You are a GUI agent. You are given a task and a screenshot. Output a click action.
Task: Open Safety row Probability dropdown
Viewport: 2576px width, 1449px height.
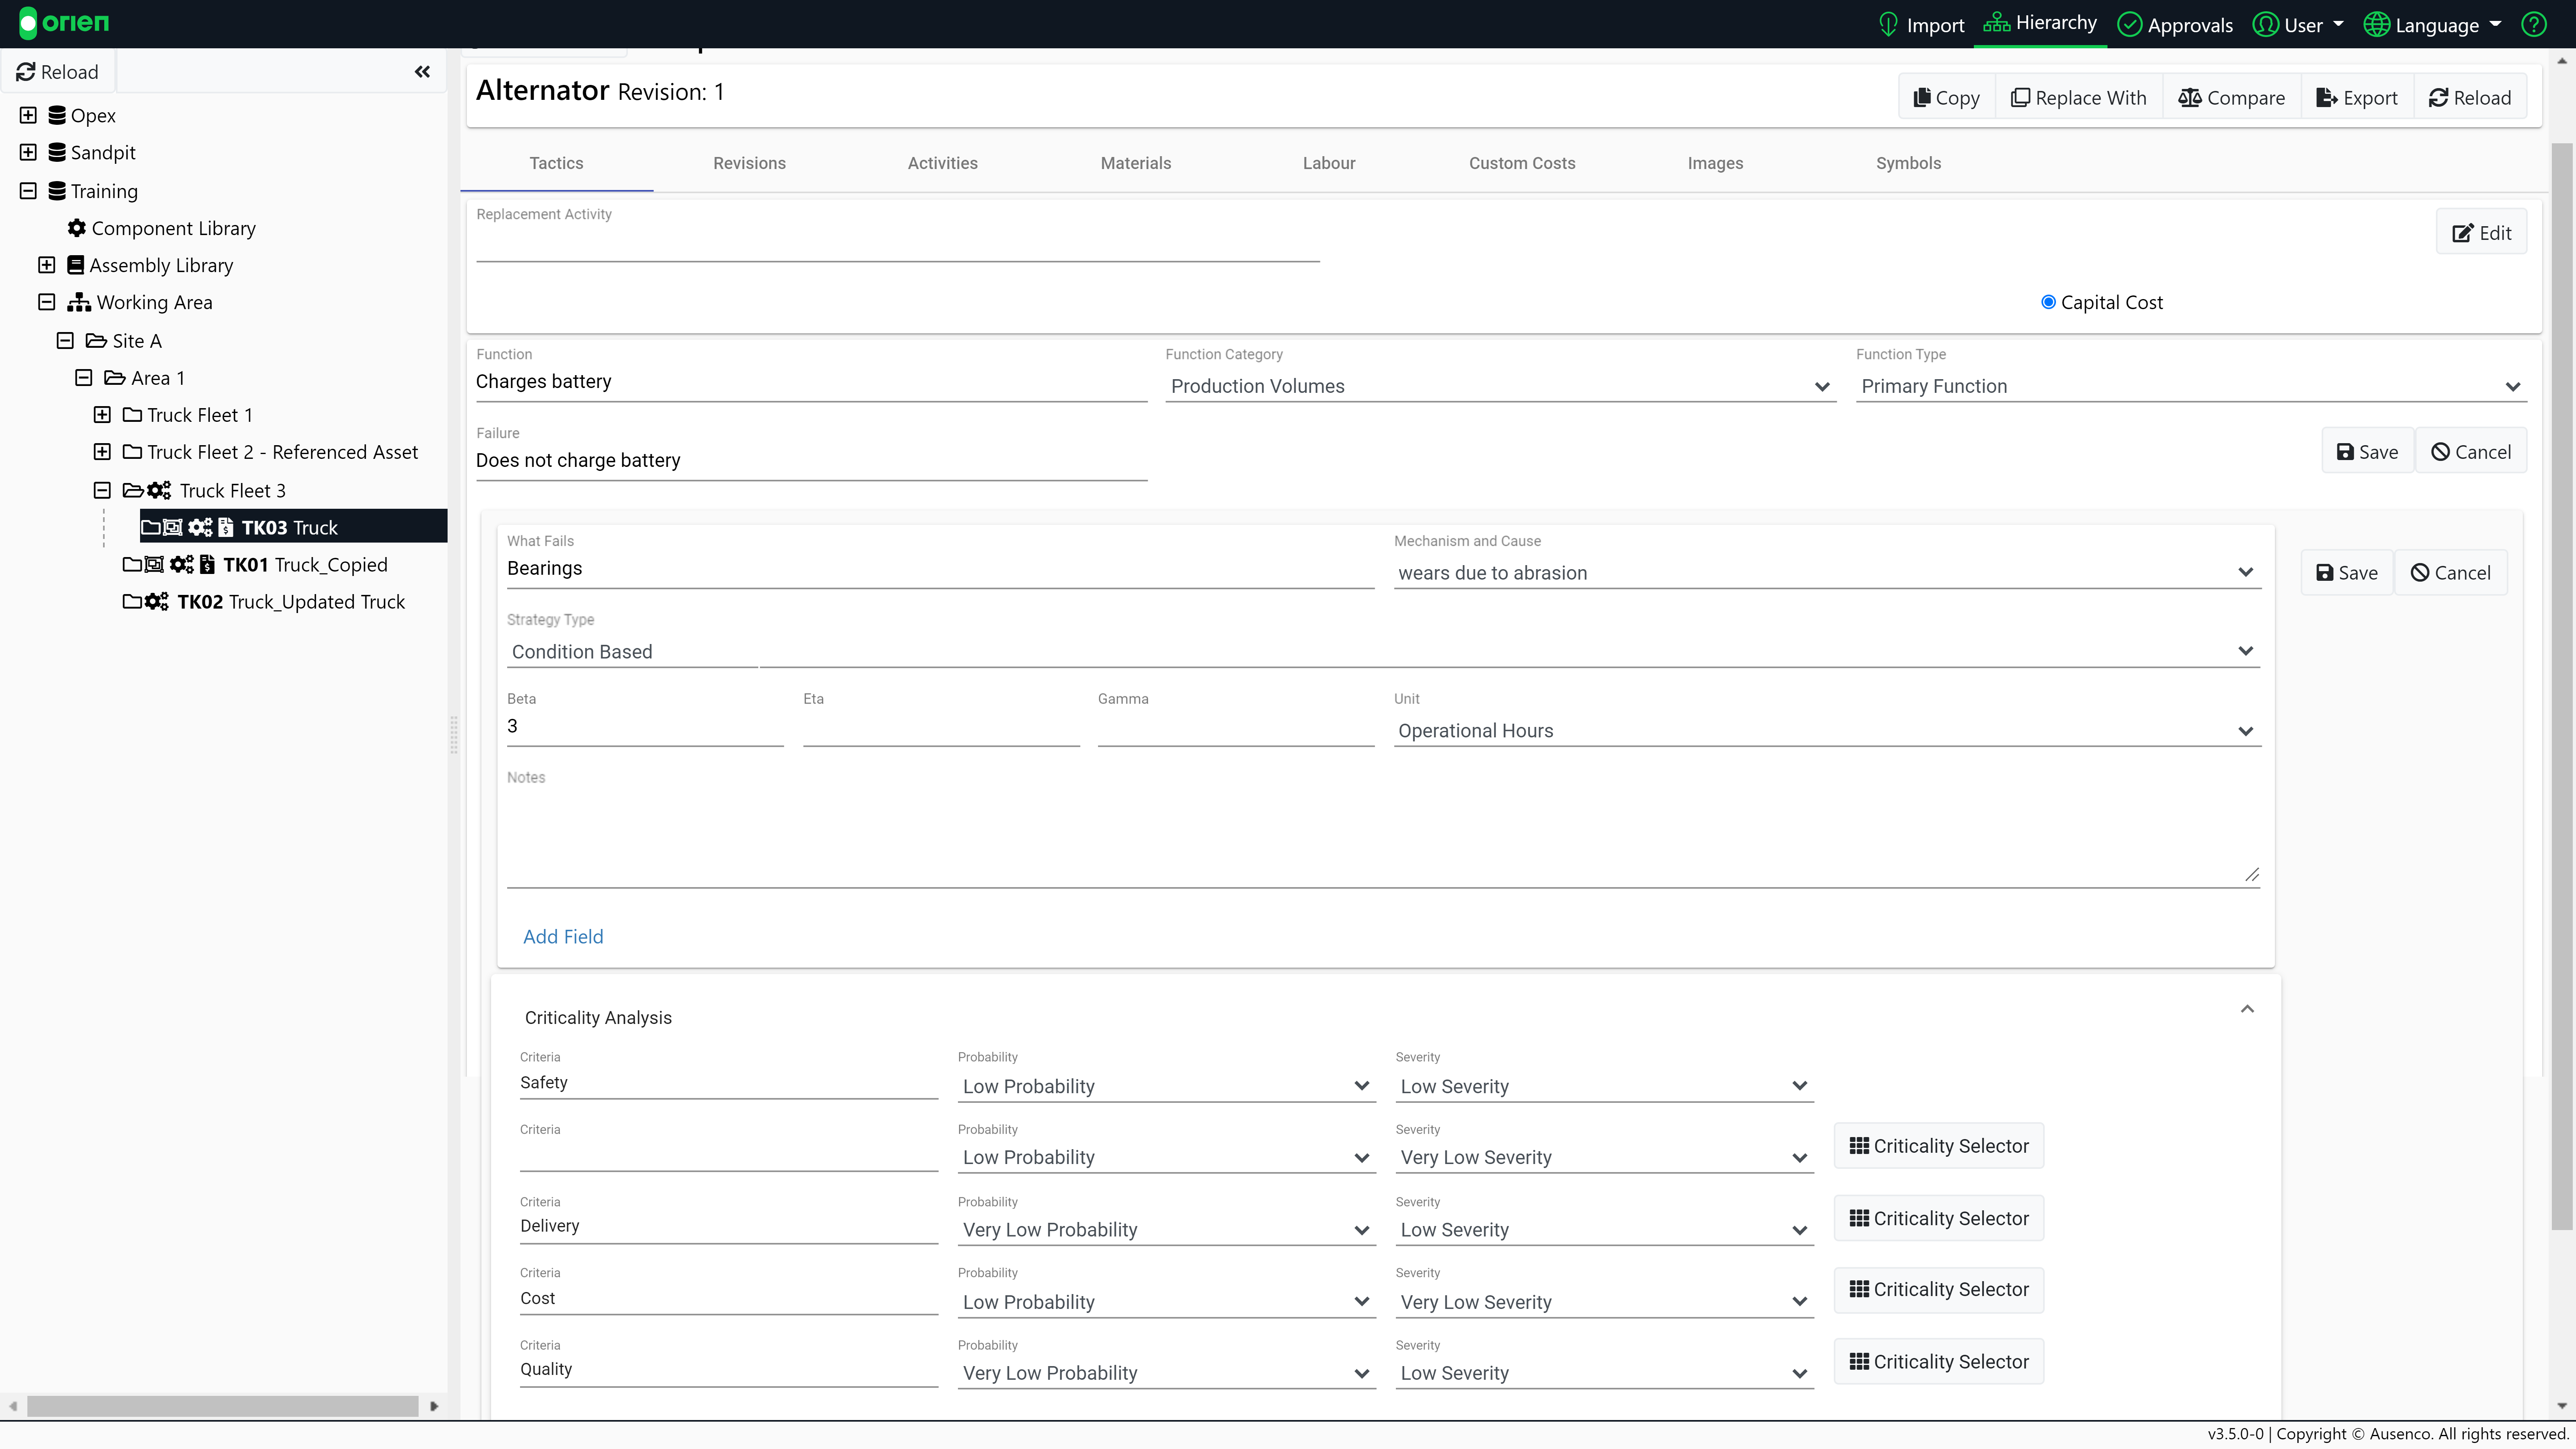coord(1166,1086)
